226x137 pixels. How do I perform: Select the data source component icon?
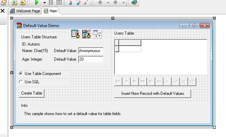click(x=97, y=34)
